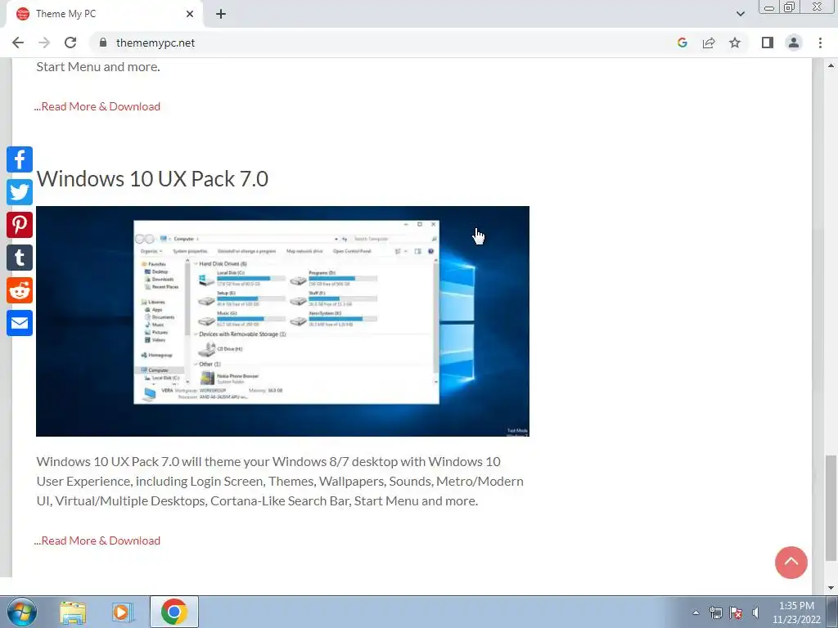The height and width of the screenshot is (628, 838).
Task: Click scrollbar up arrow
Action: [x=831, y=65]
